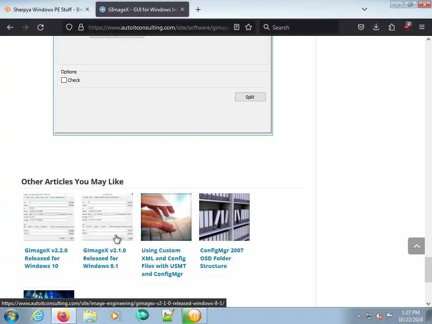This screenshot has width=432, height=324.
Task: Open Using Custom XML and Config Files article
Action: pos(164,262)
